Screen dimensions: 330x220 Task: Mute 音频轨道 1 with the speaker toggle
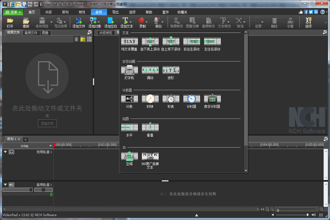tap(12, 185)
